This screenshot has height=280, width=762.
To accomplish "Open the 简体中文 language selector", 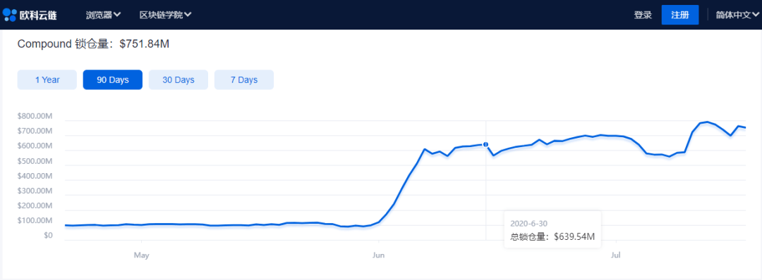I will coord(737,15).
